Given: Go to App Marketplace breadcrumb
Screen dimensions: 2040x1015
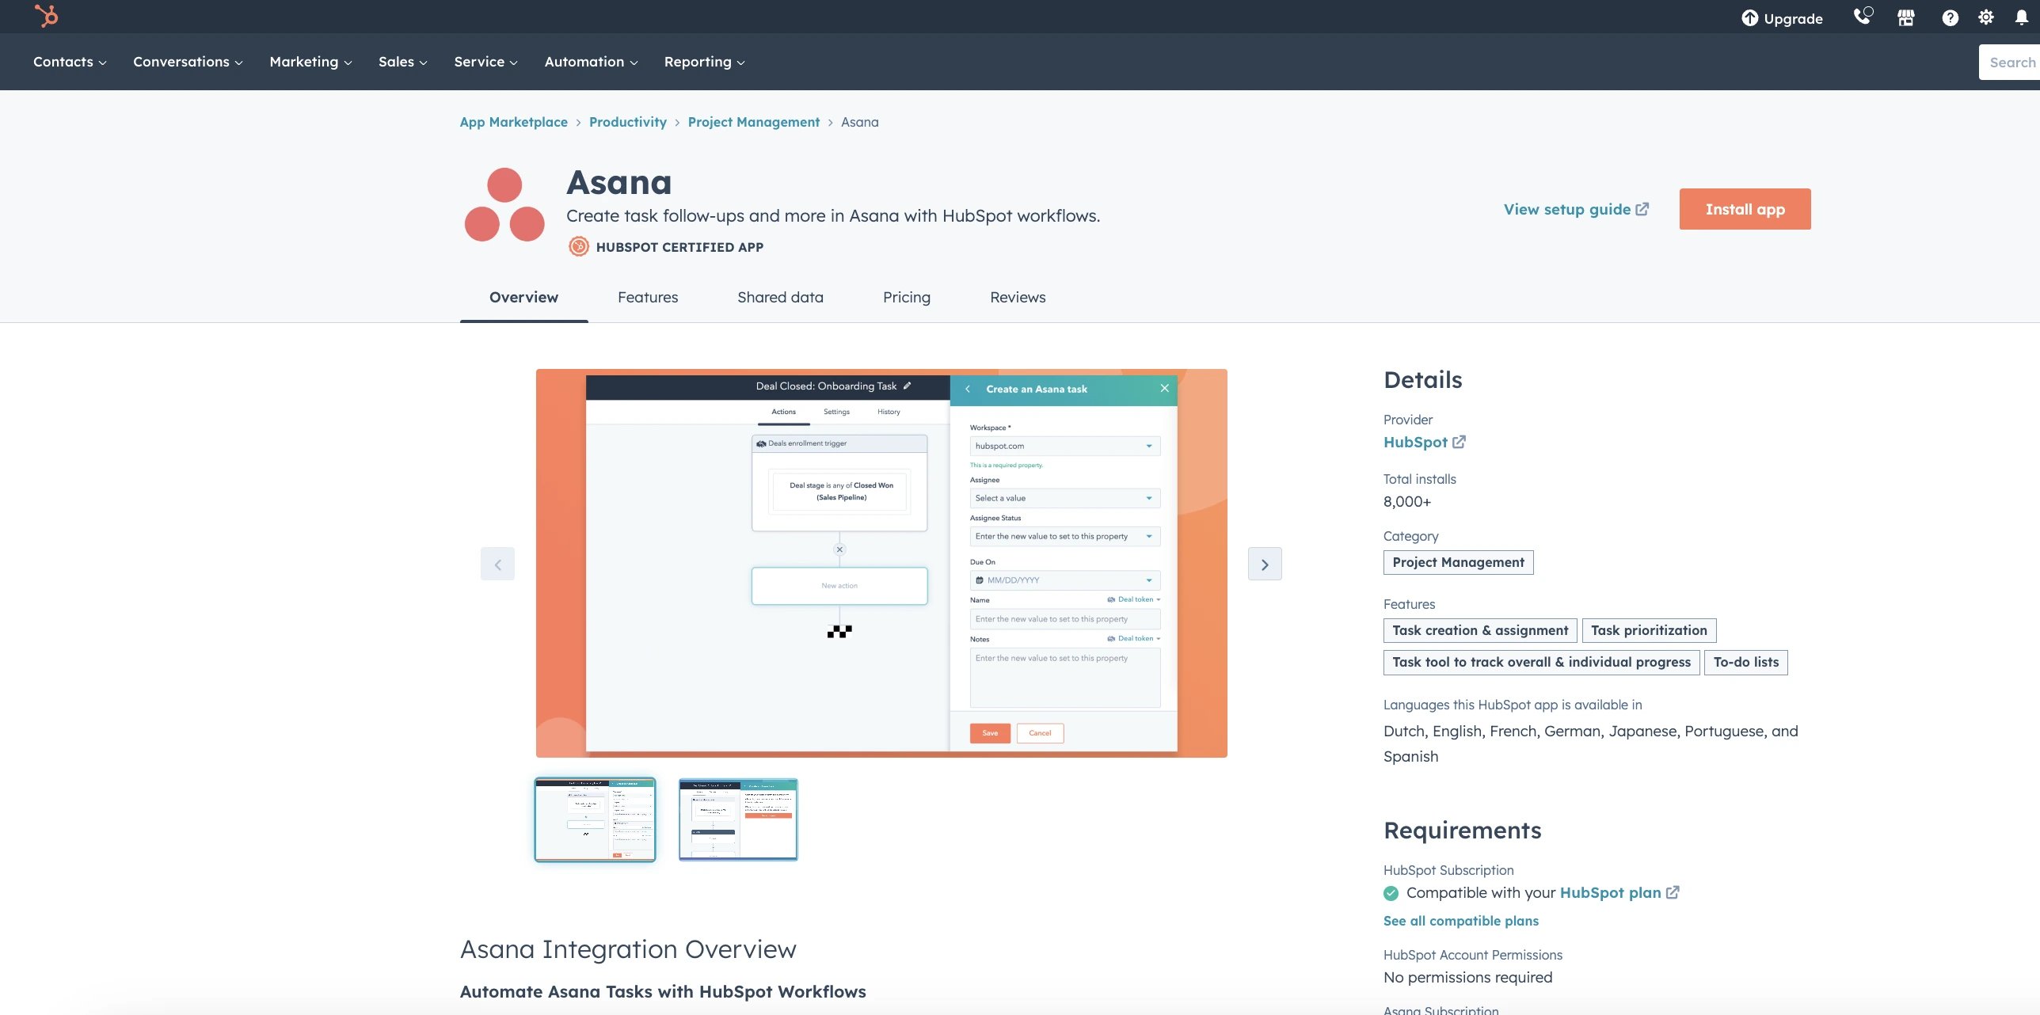Looking at the screenshot, I should pos(513,122).
